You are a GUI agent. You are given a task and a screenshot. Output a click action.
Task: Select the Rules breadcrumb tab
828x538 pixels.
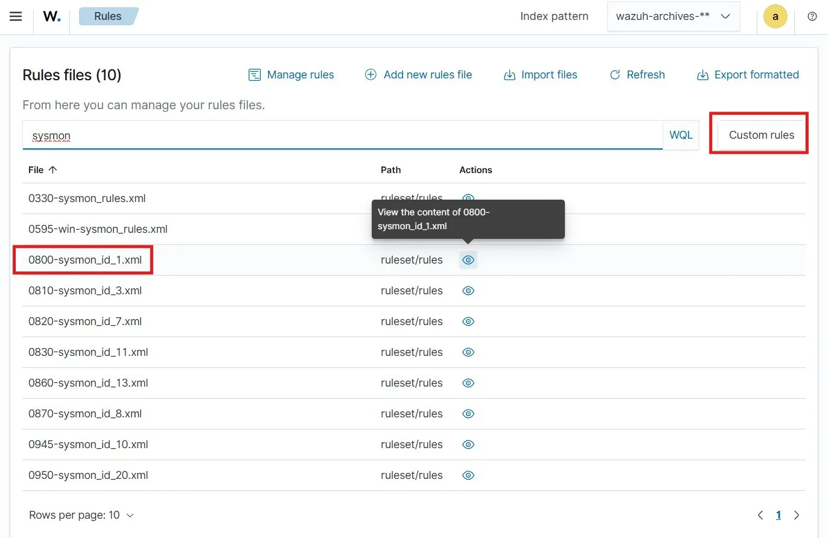(107, 16)
